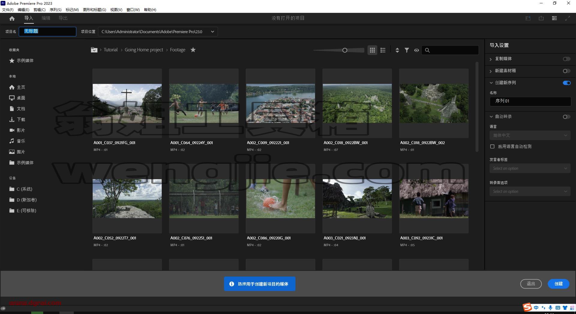Screen dimensions: 576x314
Task: Click the quick export share icon
Action: point(541,18)
